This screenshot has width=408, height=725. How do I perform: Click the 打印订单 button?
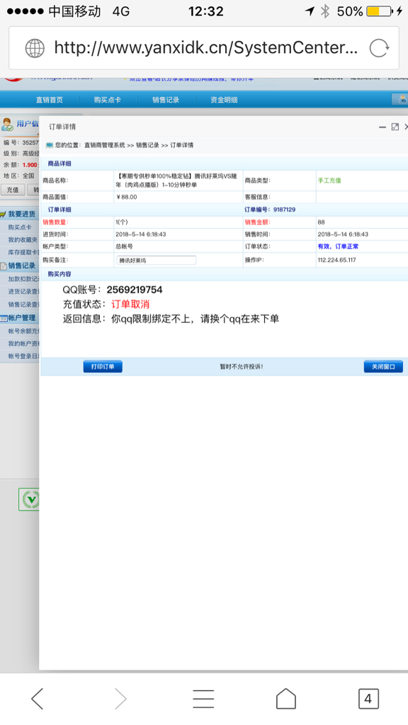[103, 367]
